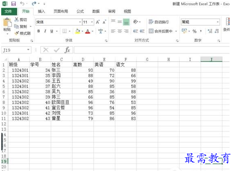Toggle underline formatting

coord(52,31)
